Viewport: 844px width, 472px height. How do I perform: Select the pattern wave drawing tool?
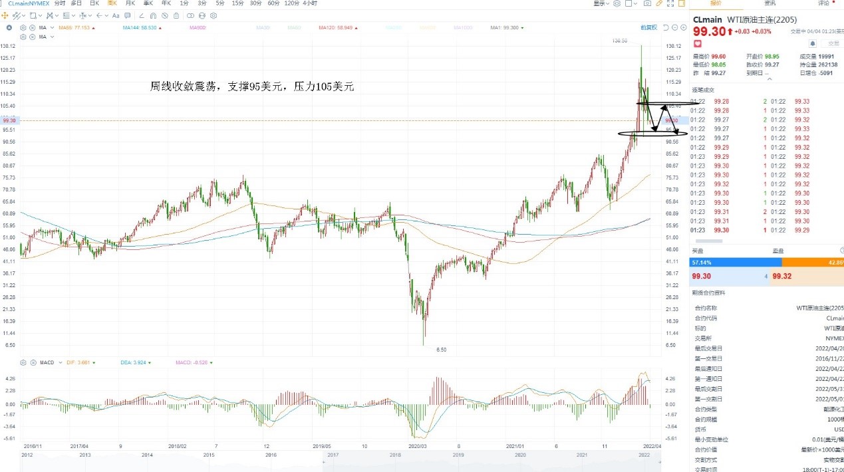coord(50,15)
